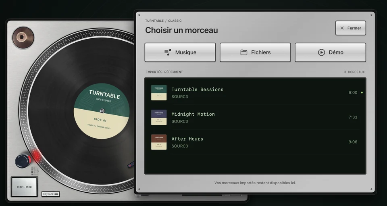Open the Fichiers file picker button
The height and width of the screenshot is (206, 387).
(x=255, y=52)
